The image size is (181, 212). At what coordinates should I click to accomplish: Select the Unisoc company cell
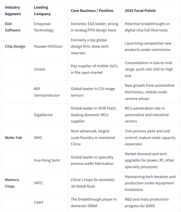tap(40, 69)
